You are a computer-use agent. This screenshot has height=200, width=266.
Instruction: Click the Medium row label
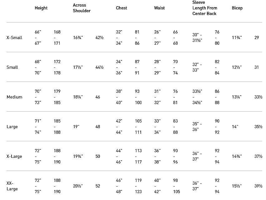(x=14, y=97)
